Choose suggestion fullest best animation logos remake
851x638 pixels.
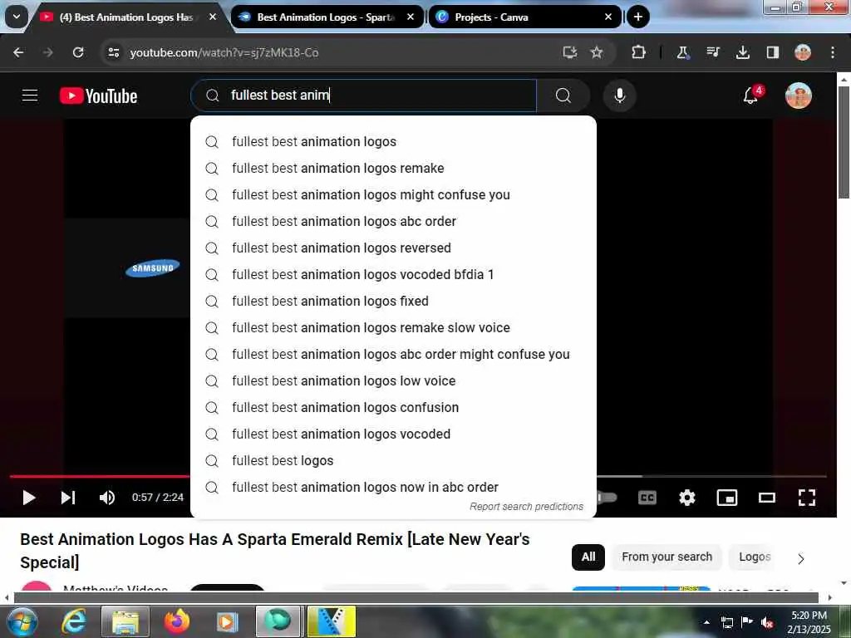(x=393, y=168)
